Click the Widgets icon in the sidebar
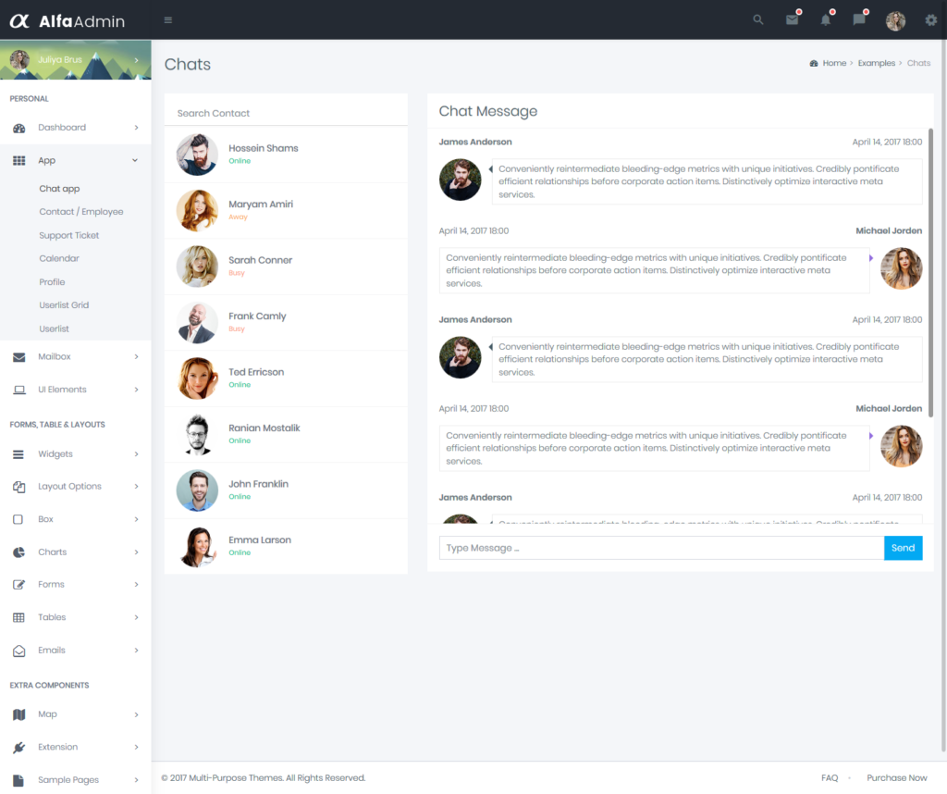 (19, 453)
